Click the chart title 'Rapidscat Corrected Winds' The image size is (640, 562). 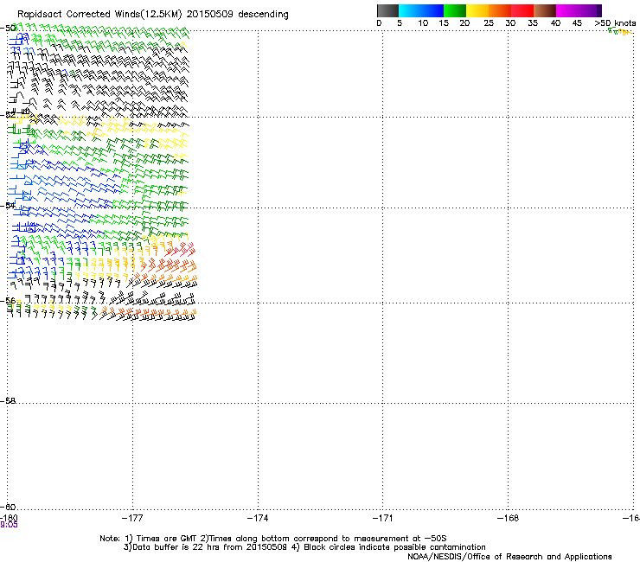pyautogui.click(x=78, y=15)
